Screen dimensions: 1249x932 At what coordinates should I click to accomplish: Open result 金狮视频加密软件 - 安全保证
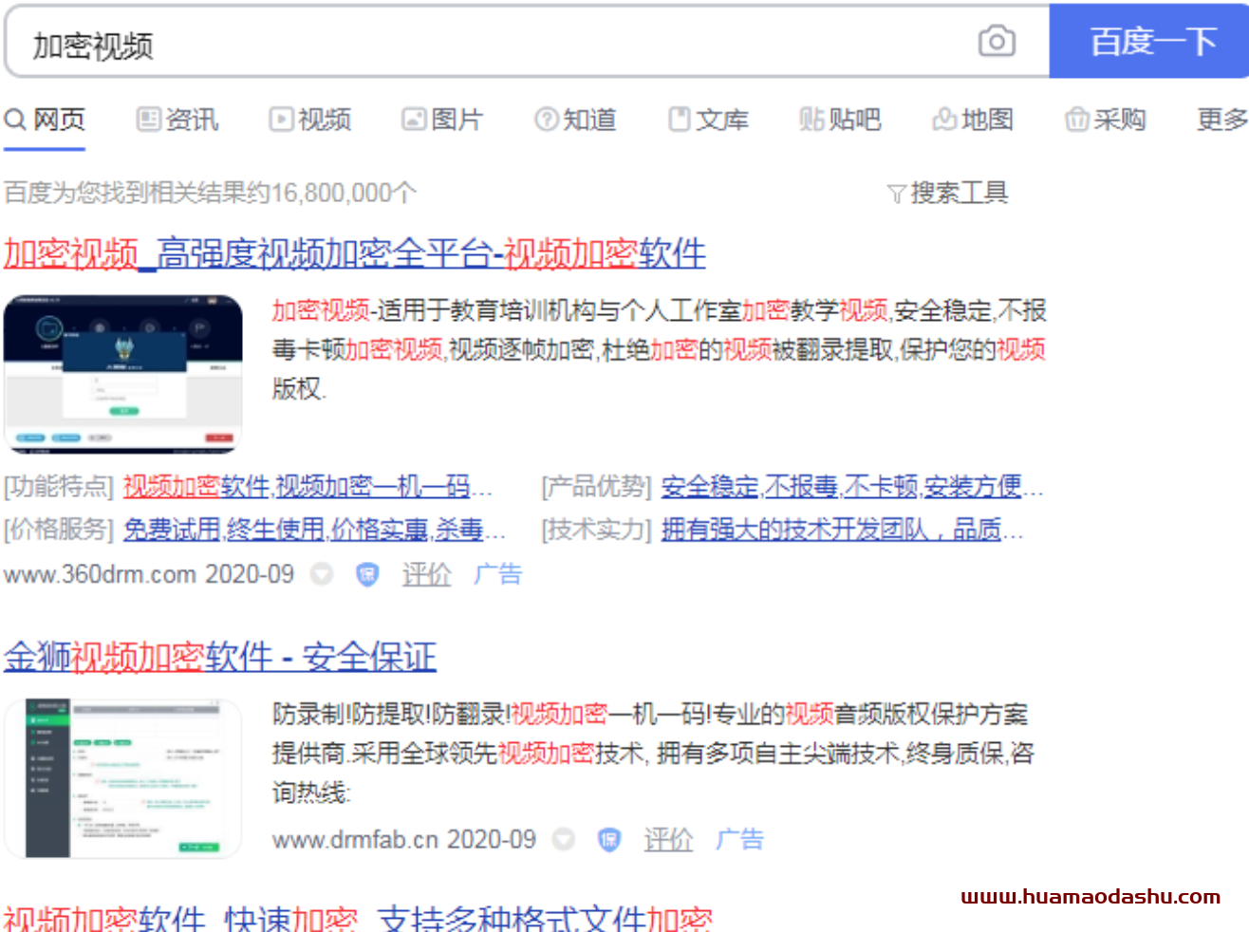point(220,656)
